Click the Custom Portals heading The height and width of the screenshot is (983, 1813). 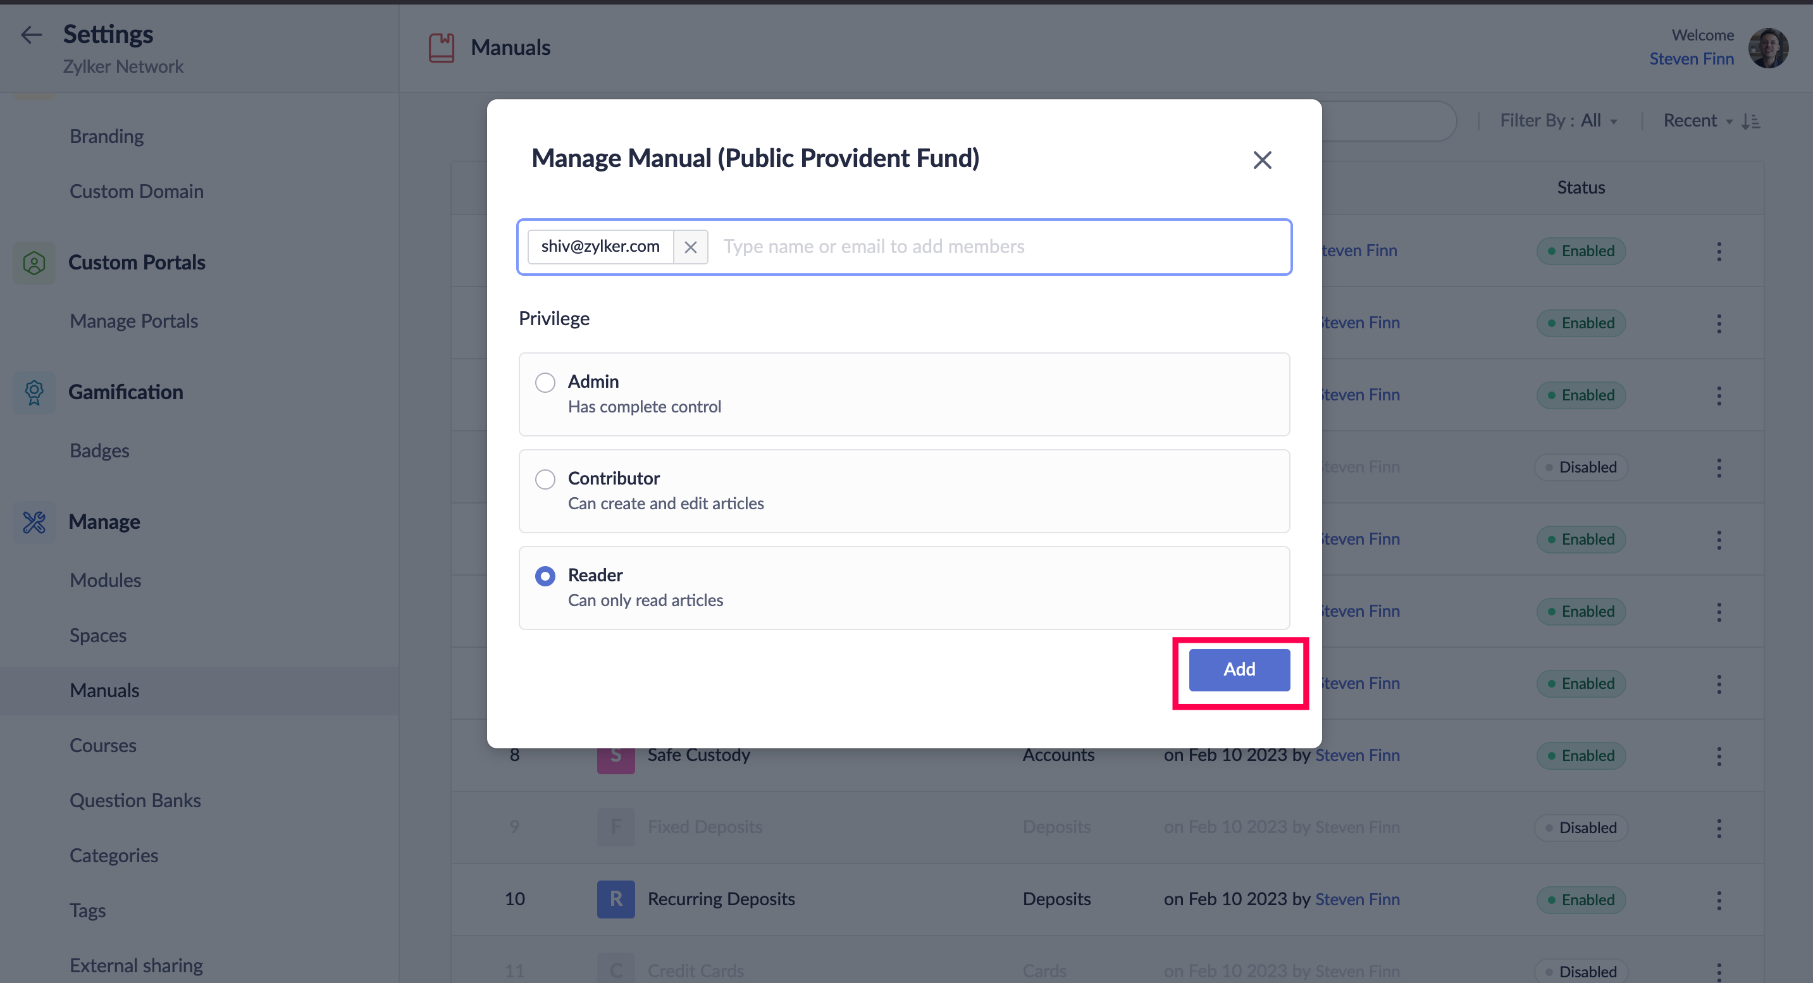(x=137, y=263)
